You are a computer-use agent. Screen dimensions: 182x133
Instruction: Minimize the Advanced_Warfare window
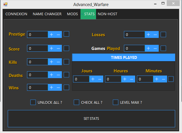pos(155,4)
